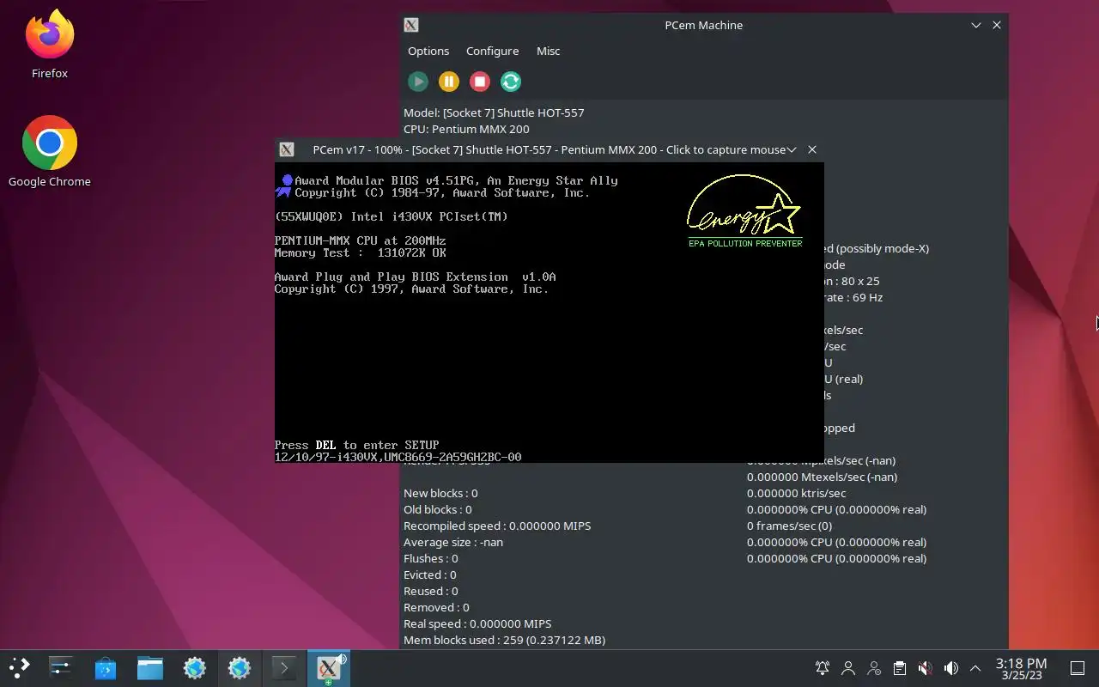Click the muted speaker tray icon
Image resolution: width=1099 pixels, height=687 pixels.
[x=925, y=668]
